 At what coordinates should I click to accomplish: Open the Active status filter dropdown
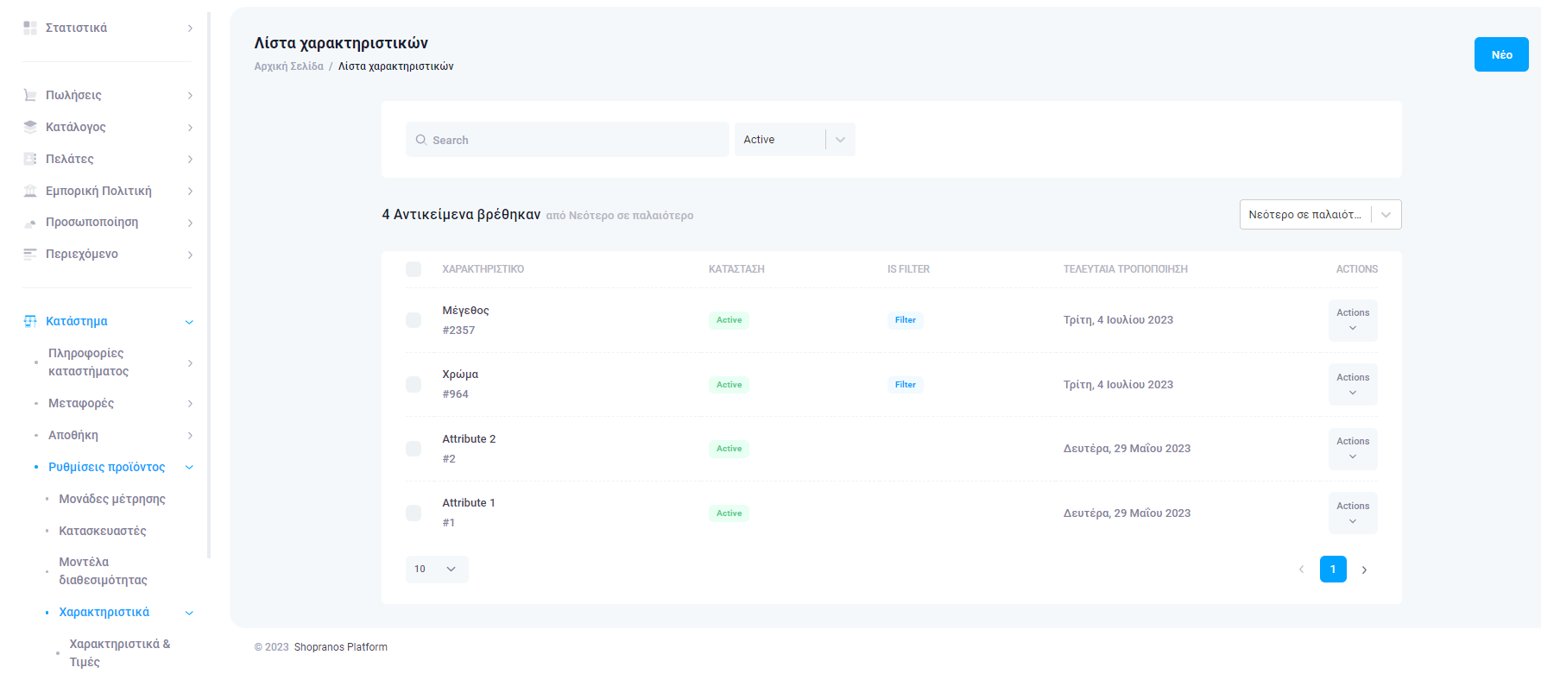pos(794,140)
